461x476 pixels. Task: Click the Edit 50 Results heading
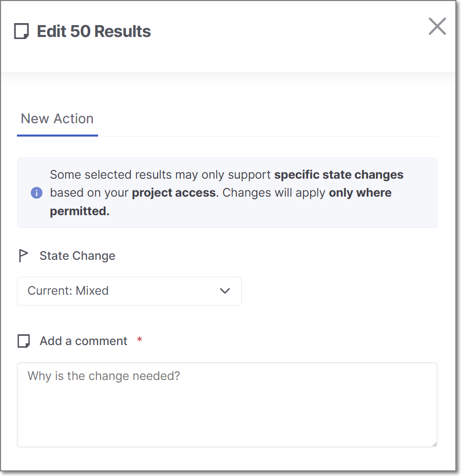click(94, 31)
